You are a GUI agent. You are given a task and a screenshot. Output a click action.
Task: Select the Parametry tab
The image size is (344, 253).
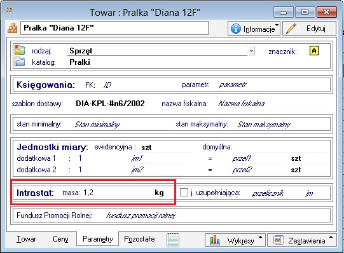[98, 239]
